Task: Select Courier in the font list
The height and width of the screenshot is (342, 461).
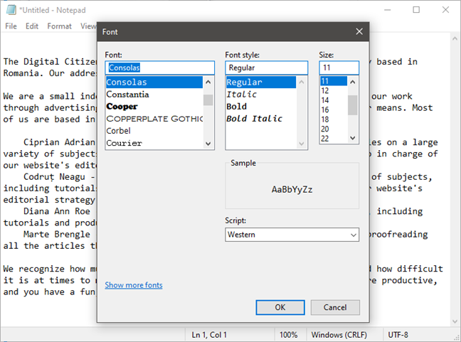Action: (x=124, y=143)
